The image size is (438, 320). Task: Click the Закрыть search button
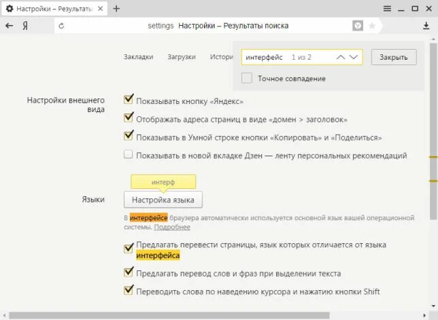point(394,57)
